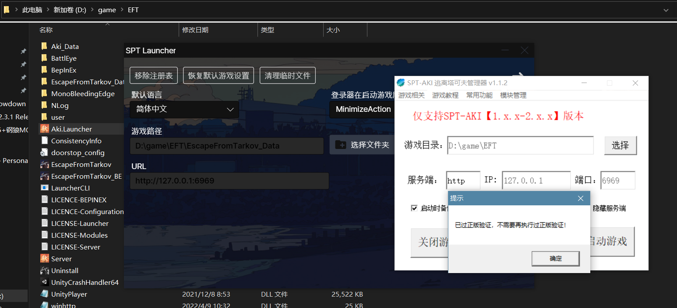Click the 清理临时文件 button
Image resolution: width=677 pixels, height=308 pixels.
288,76
